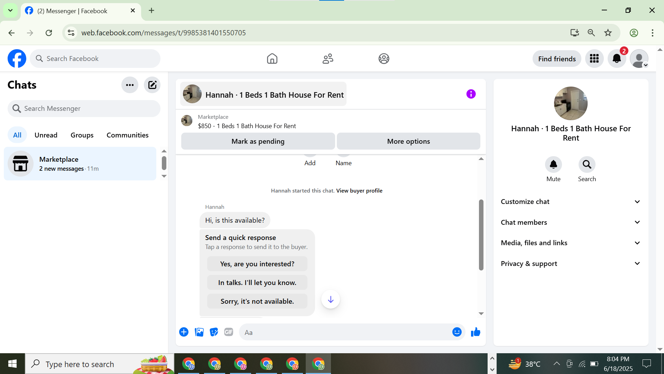Open conversation information purple icon

click(x=471, y=94)
